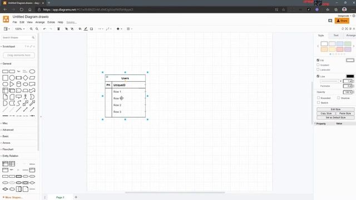Choose the light green style swatch

[x=348, y=44]
